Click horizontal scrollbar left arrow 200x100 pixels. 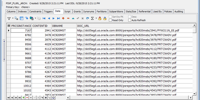[x=68, y=98]
